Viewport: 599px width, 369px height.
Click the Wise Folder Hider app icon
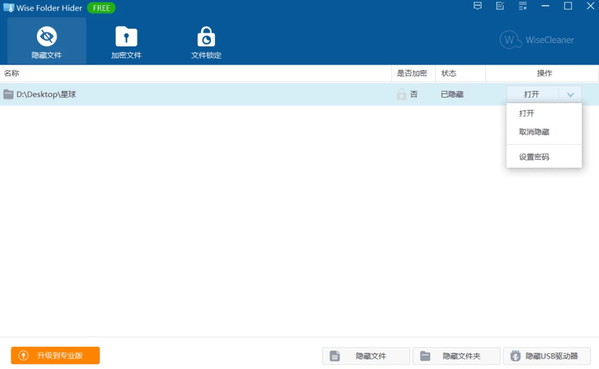8,8
